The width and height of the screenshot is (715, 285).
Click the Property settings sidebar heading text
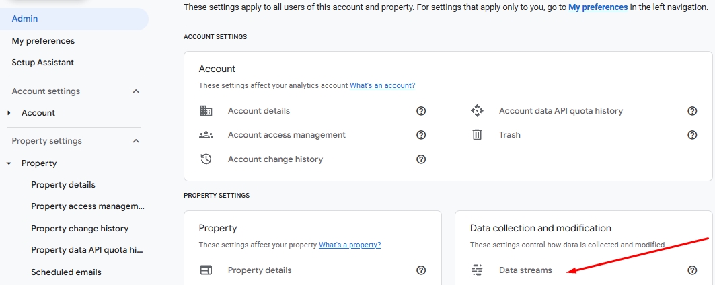47,141
